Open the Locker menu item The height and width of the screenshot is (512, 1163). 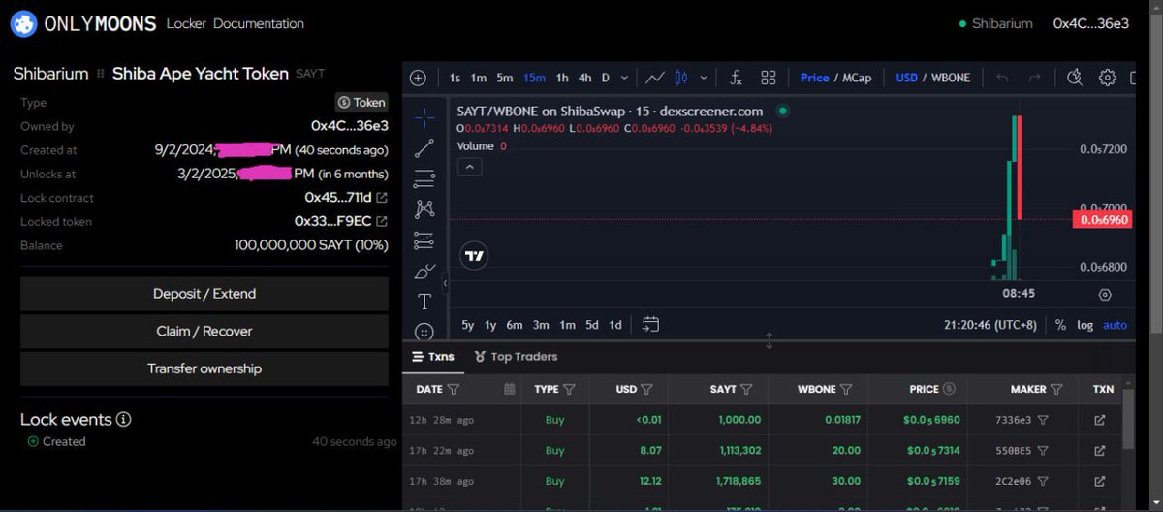tap(186, 23)
